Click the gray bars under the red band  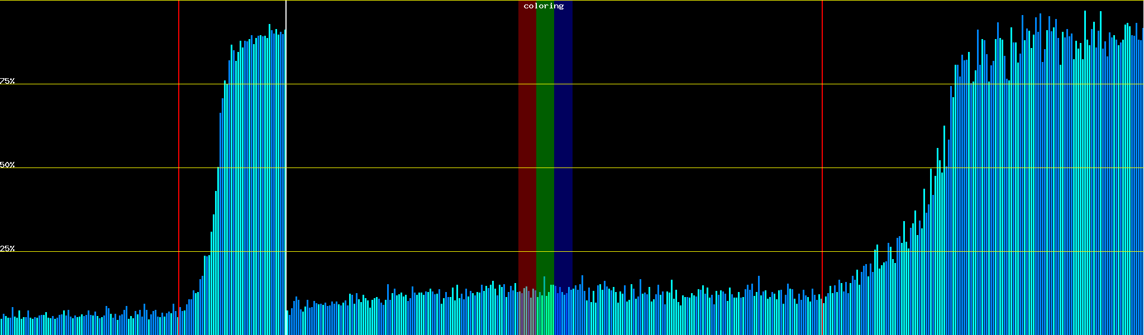click(527, 315)
